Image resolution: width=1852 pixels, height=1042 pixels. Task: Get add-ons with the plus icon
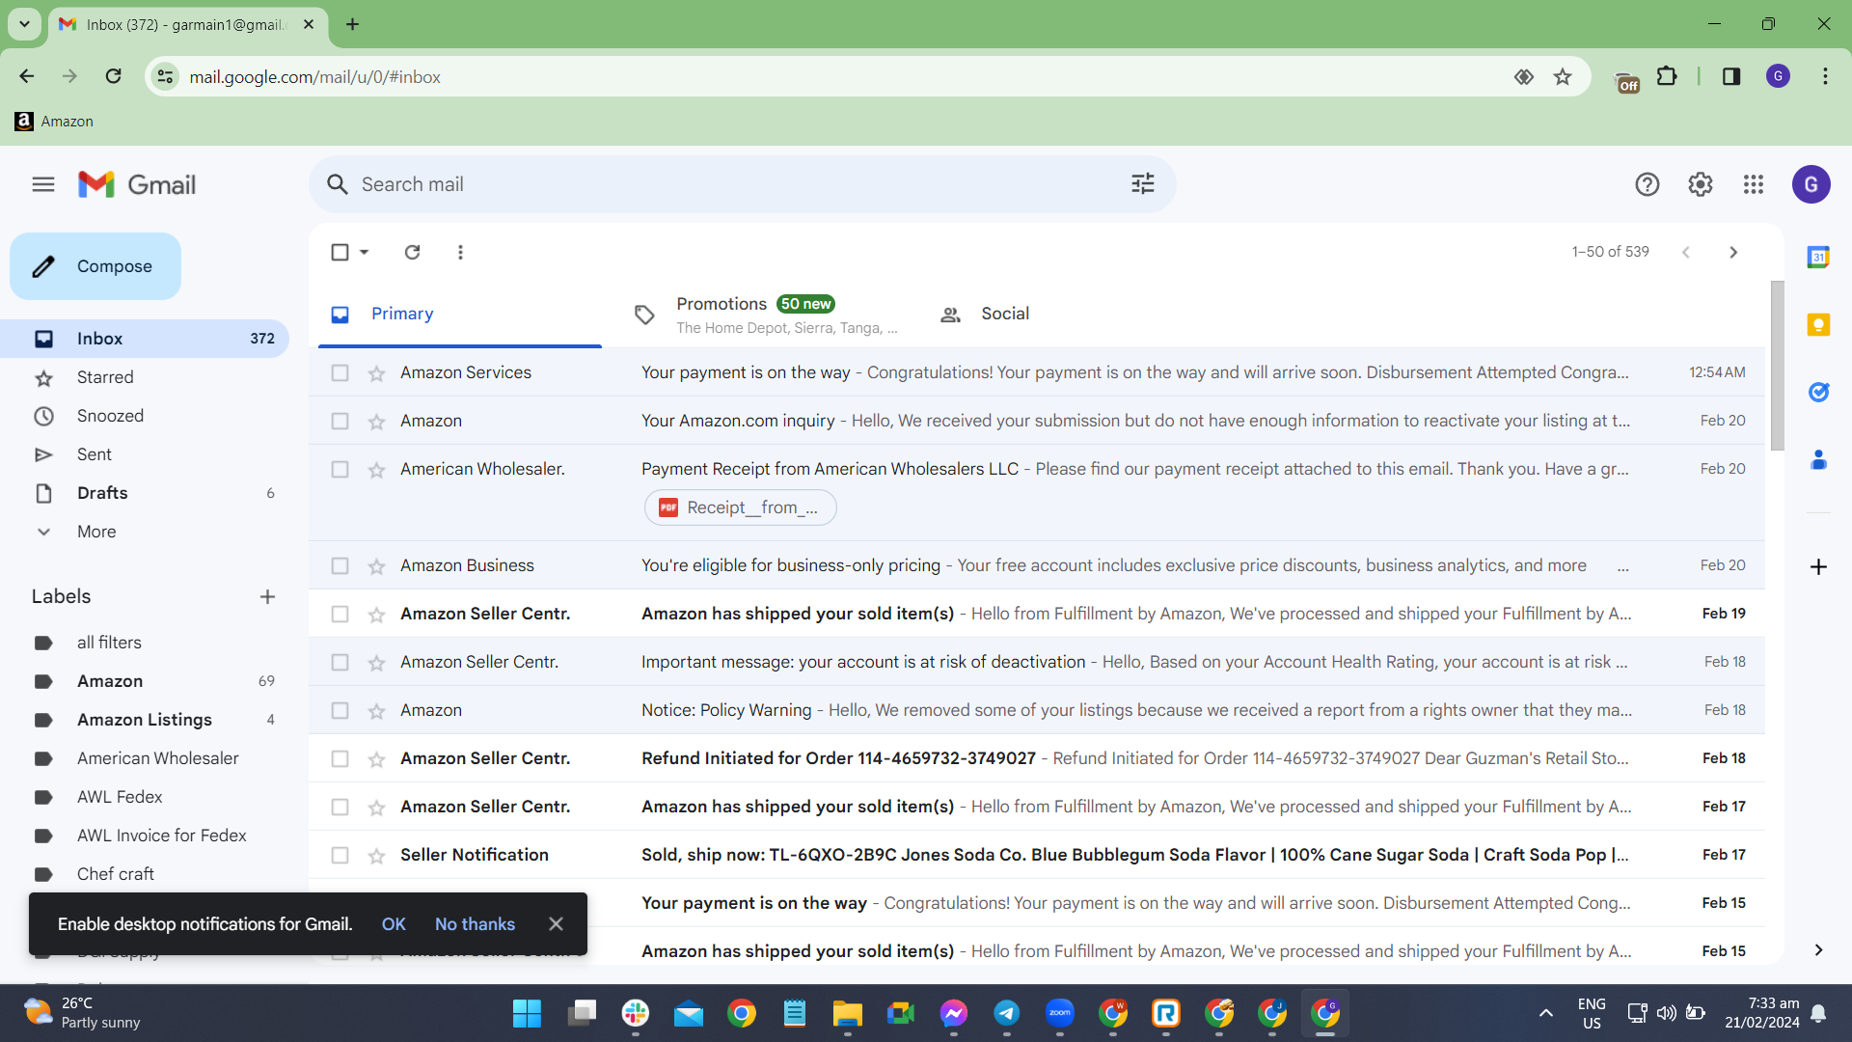pos(1818,566)
